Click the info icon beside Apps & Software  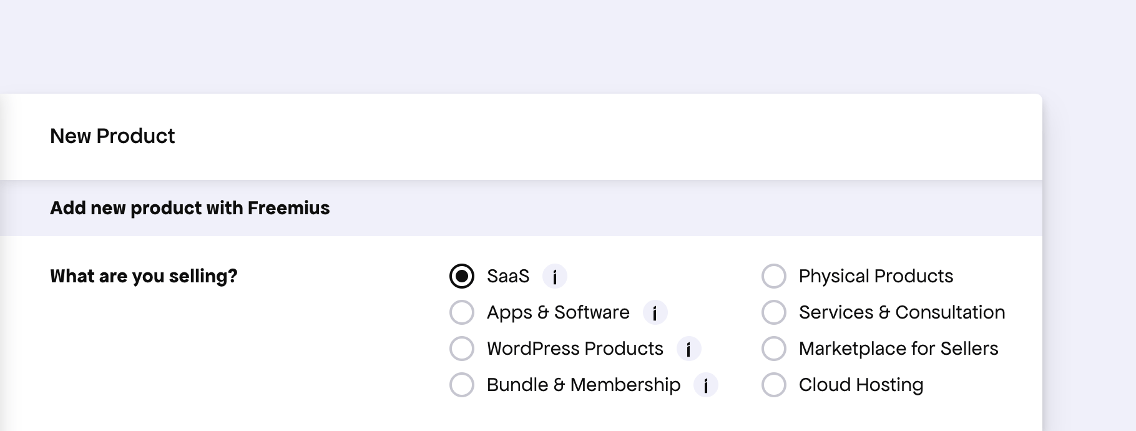pyautogui.click(x=655, y=312)
